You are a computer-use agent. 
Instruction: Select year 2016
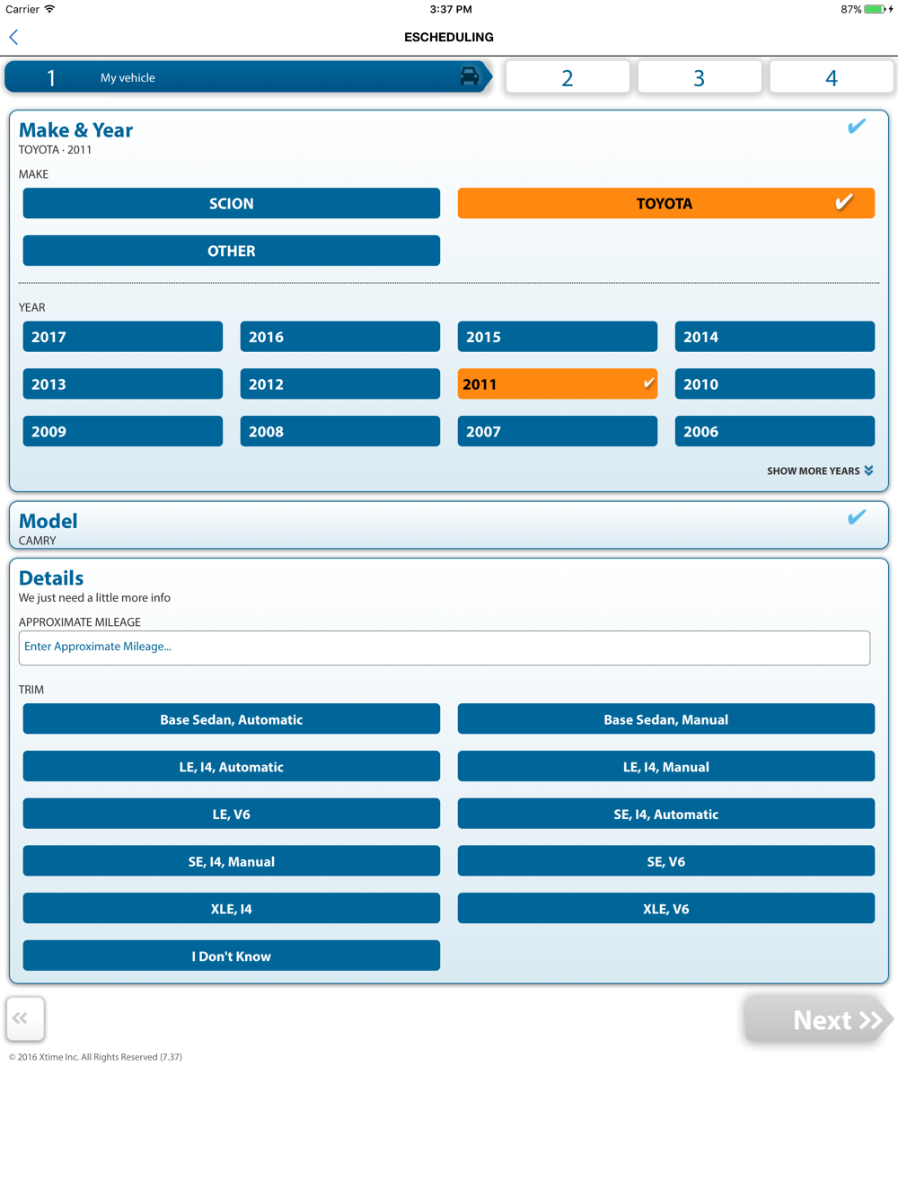pyautogui.click(x=340, y=337)
